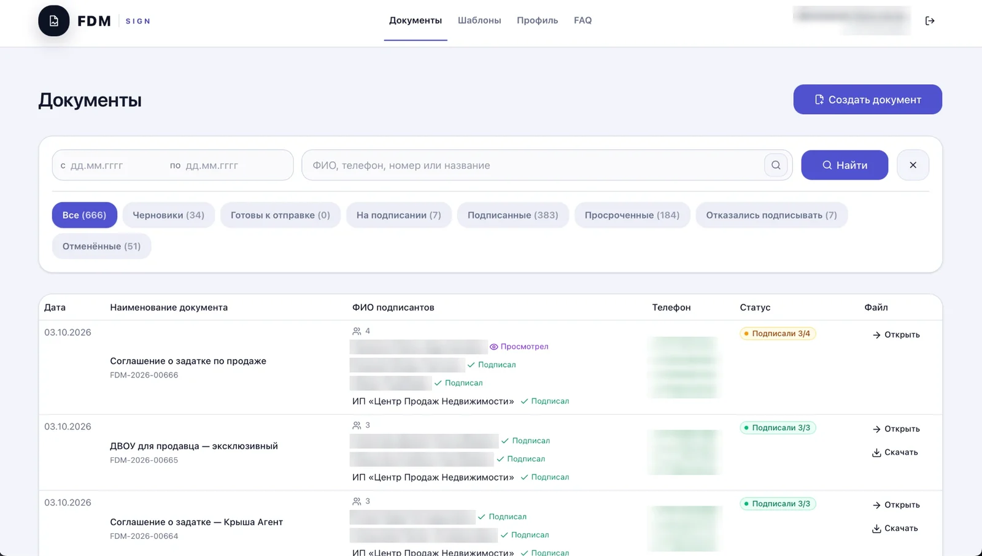Click the Статус column header

coord(755,307)
